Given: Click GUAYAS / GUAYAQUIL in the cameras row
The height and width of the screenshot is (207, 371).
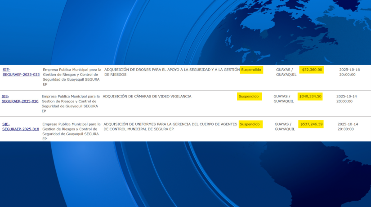Looking at the screenshot, I should (284, 99).
